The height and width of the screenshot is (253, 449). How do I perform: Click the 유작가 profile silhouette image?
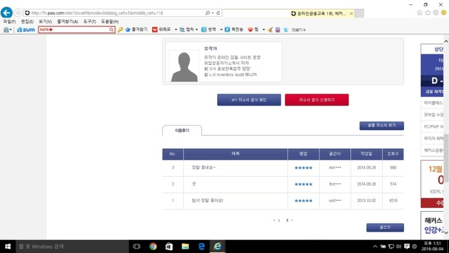tap(184, 66)
